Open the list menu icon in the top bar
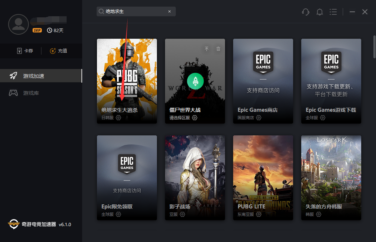The width and height of the screenshot is (376, 242). (x=333, y=12)
